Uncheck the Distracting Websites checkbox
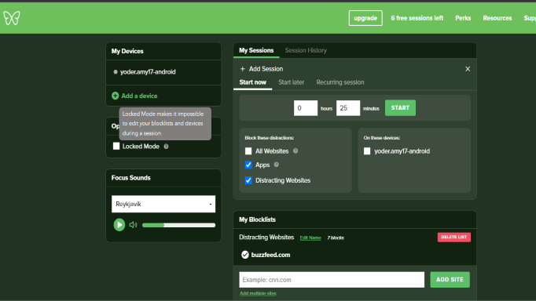The height and width of the screenshot is (301, 536). click(248, 180)
